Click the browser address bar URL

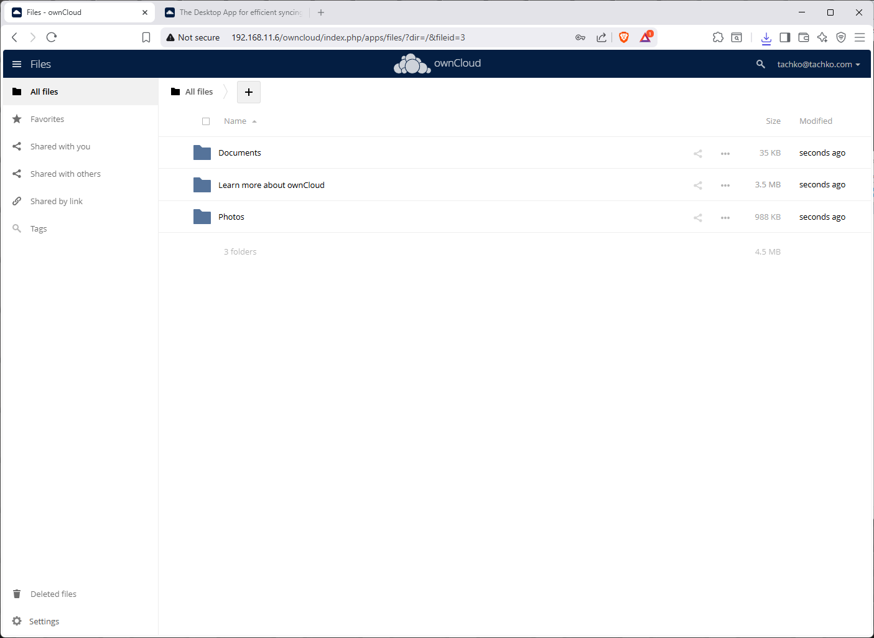point(348,37)
